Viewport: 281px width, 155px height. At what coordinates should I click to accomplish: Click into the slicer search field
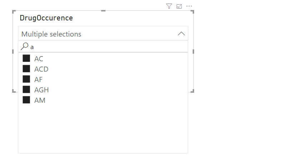107,47
